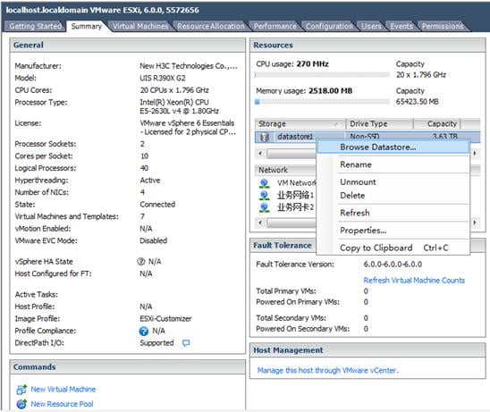Click the 20 x 1.796 GHz capacity value
Screen dimensions: 490x412
point(421,75)
